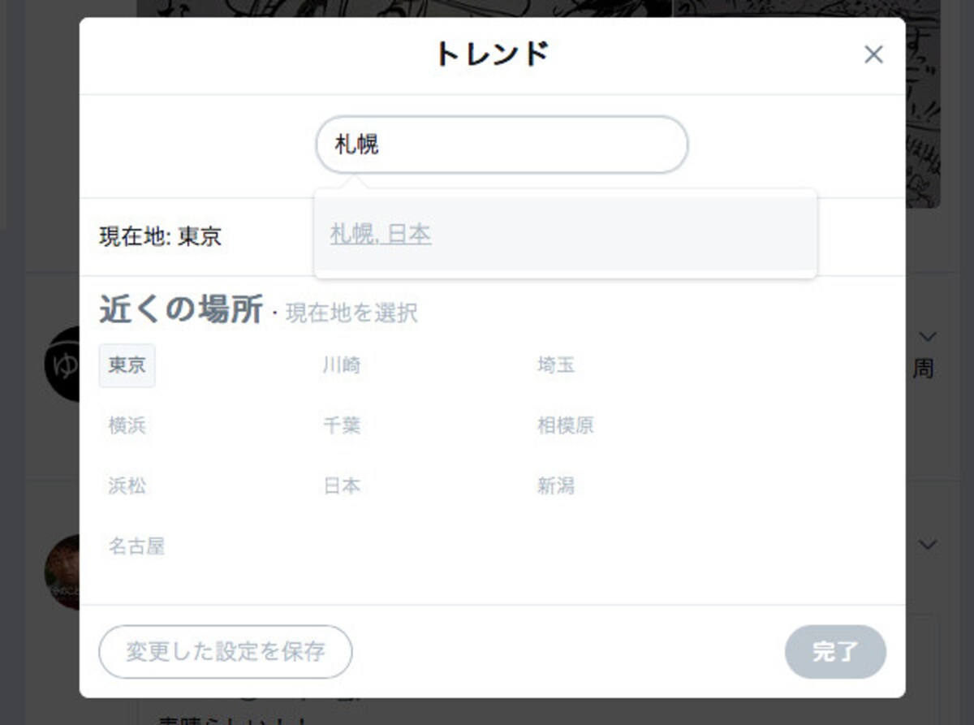Image resolution: width=974 pixels, height=725 pixels.
Task: Expand the lower tweet chevron menu
Action: pos(929,544)
